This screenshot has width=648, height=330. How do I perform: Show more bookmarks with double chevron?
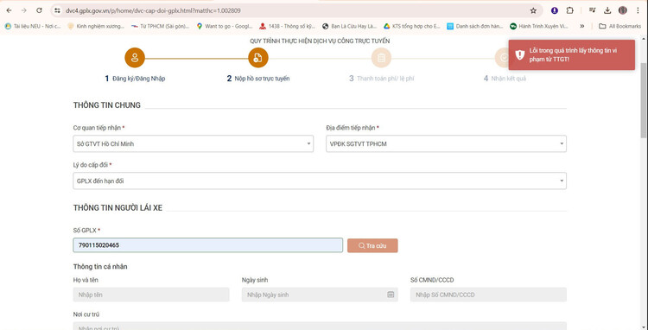click(581, 26)
